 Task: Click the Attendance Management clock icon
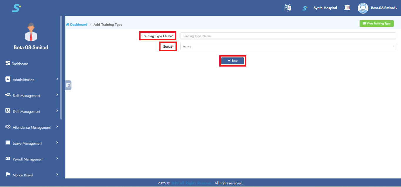[x=8, y=127]
